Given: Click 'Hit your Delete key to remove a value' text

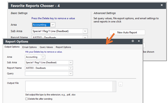Looking at the screenshot, I should click(44, 52).
